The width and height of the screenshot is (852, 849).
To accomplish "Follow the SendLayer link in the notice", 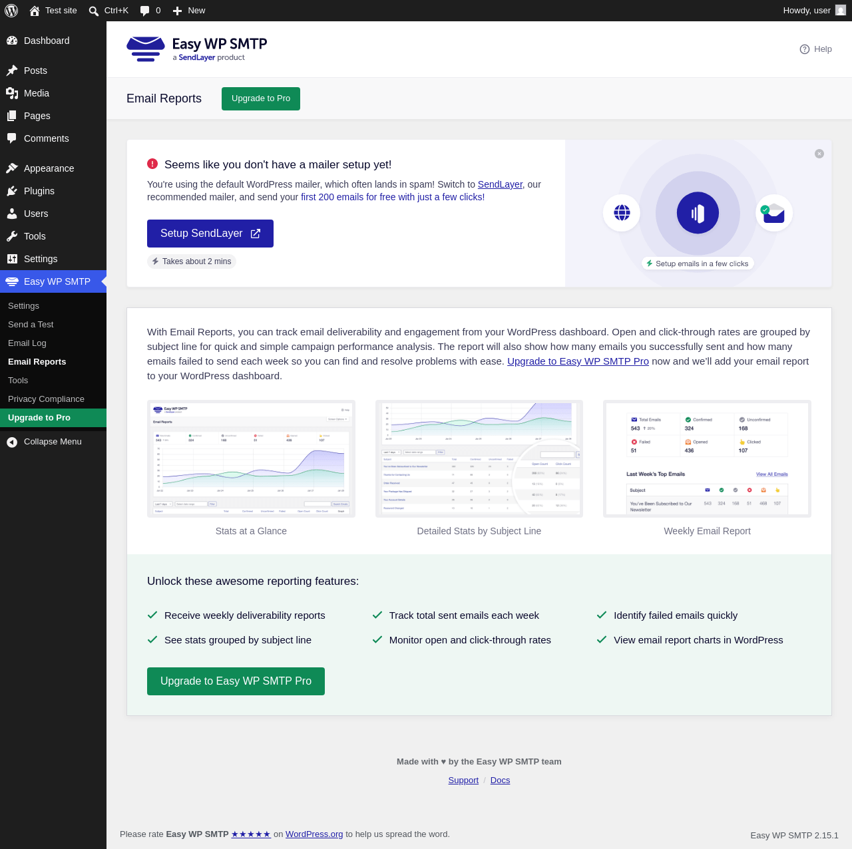I will coord(500,184).
